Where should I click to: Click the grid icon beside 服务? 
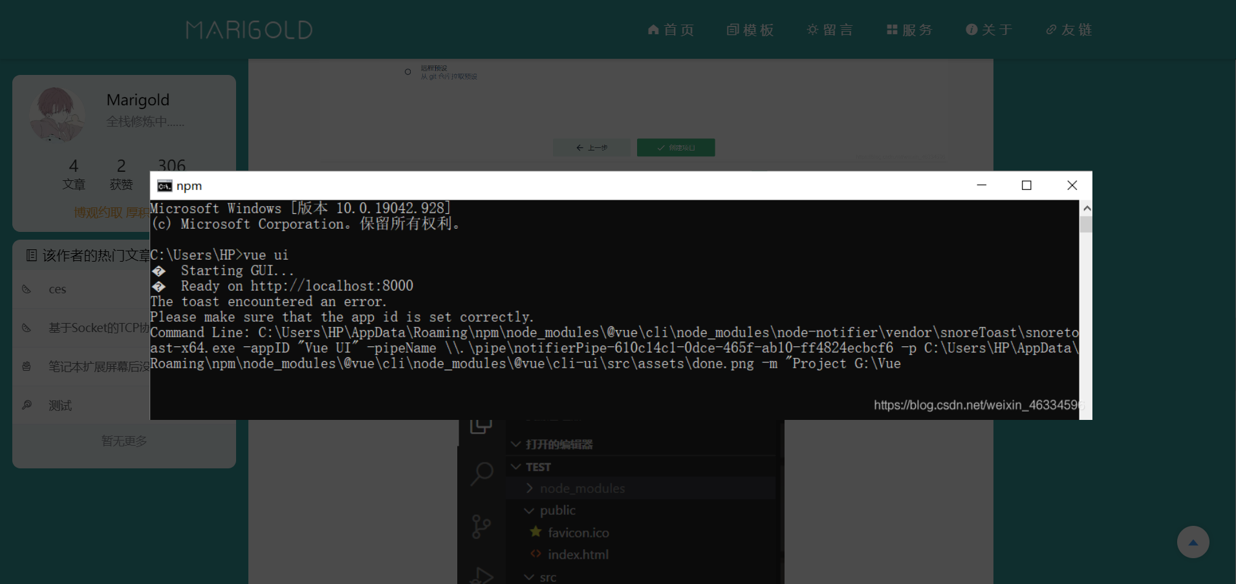pyautogui.click(x=892, y=30)
